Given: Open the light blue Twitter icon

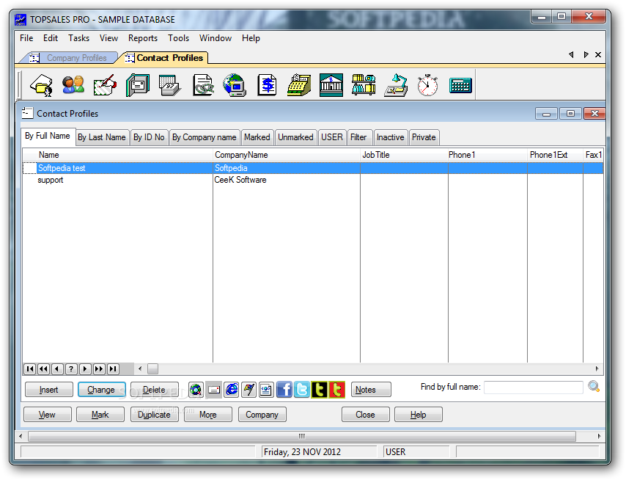Looking at the screenshot, I should click(302, 390).
